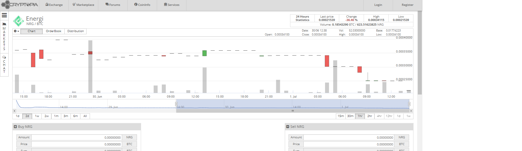522x151 pixels.
Task: Set 1w candle interval at right
Action: (409, 116)
